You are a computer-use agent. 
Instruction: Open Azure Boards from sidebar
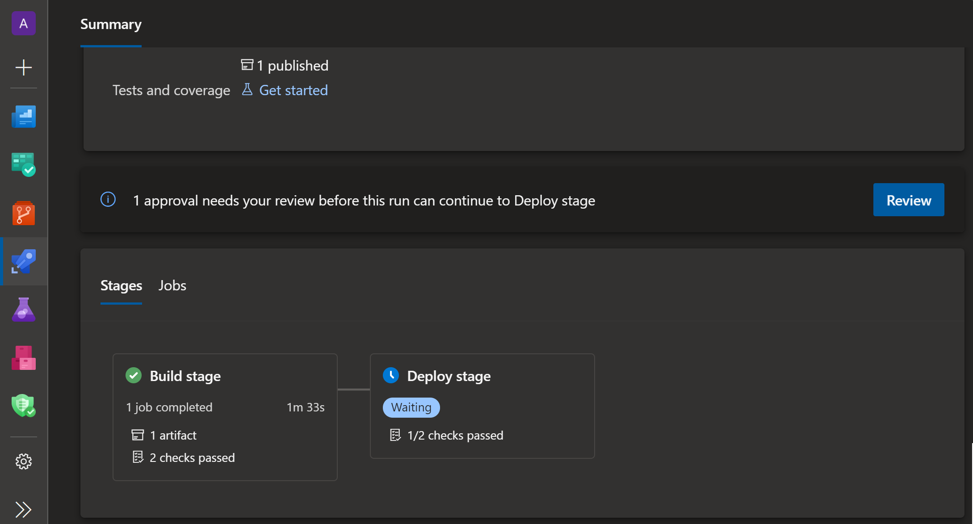(23, 164)
